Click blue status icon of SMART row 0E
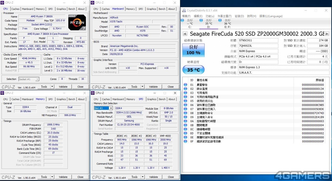 (x=185, y=137)
